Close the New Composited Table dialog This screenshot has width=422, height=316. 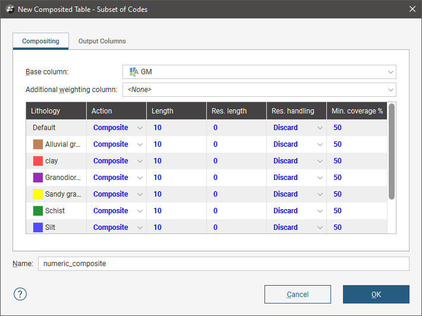tap(412, 9)
